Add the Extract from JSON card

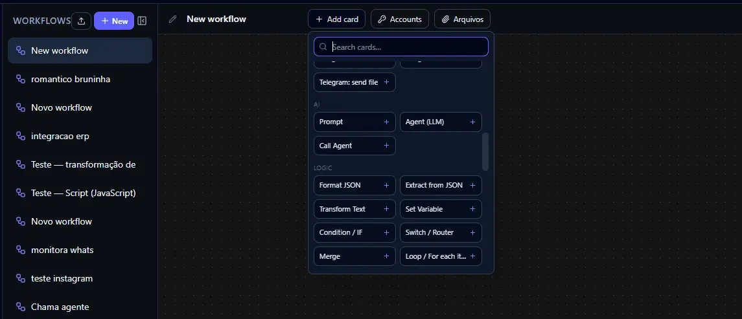441,185
